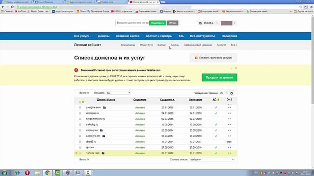Image resolution: width=314 pixels, height=176 pixels.
Task: Click Показать фильтр по услугам button
Action: [213, 58]
